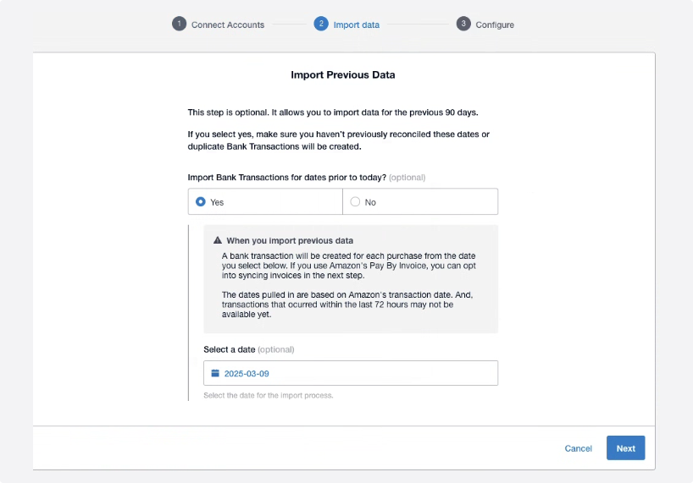693x483 pixels.
Task: Select the No radio button
Action: coord(355,201)
